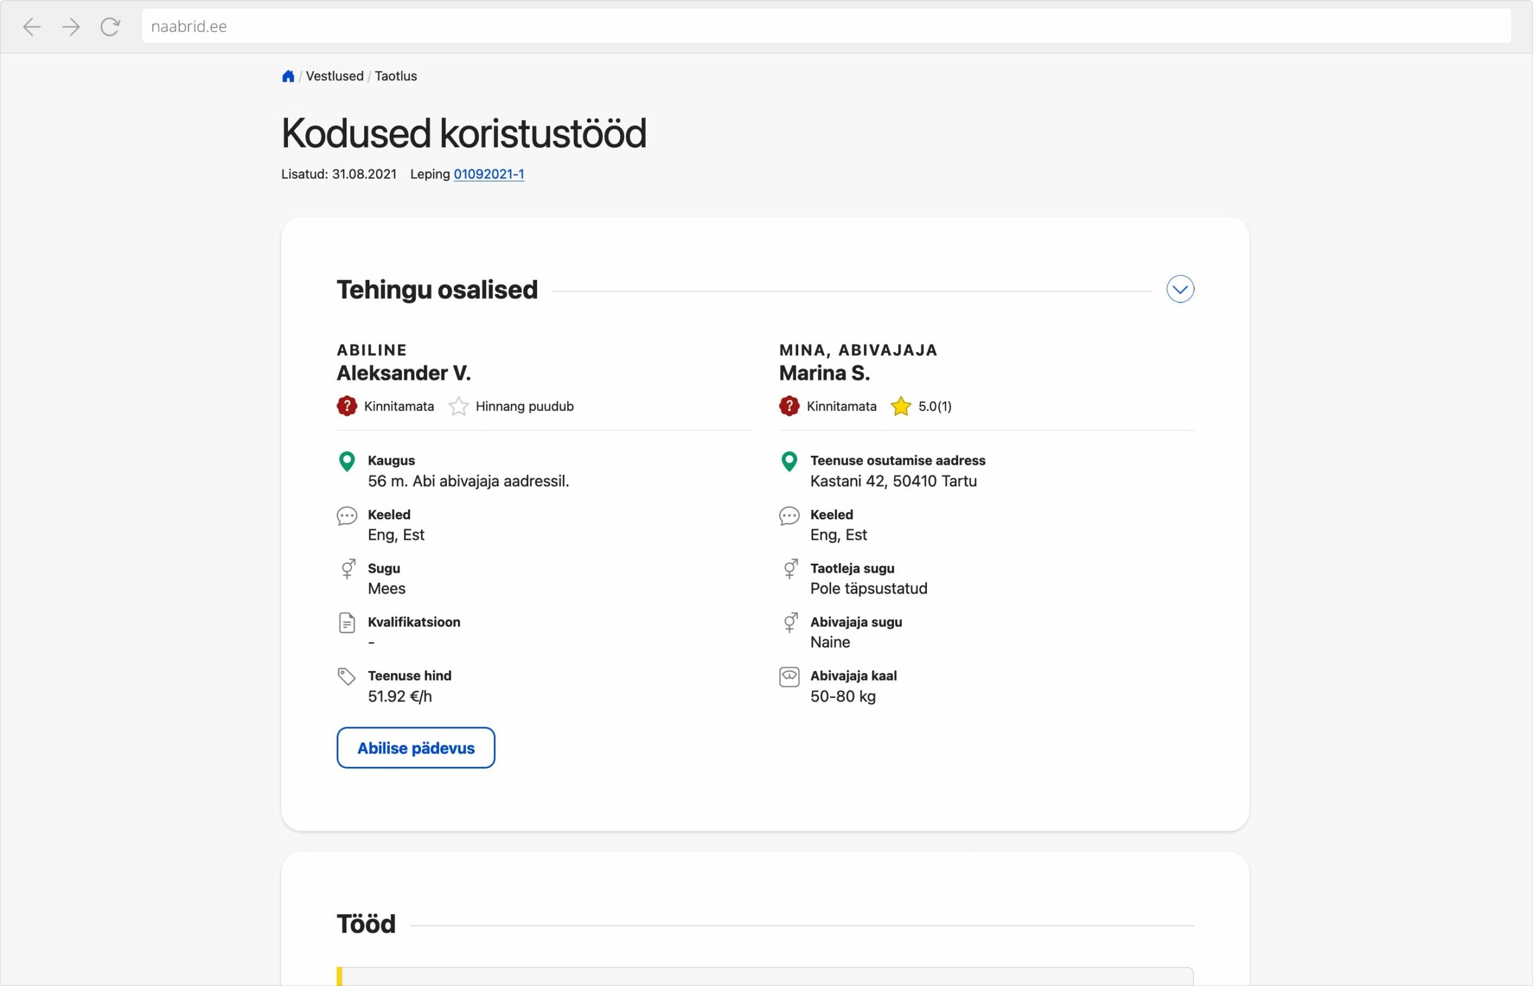This screenshot has height=986, width=1533.
Task: Reload the page with refresh icon
Action: pyautogui.click(x=110, y=26)
